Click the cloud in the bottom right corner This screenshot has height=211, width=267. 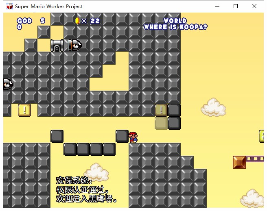252,198
